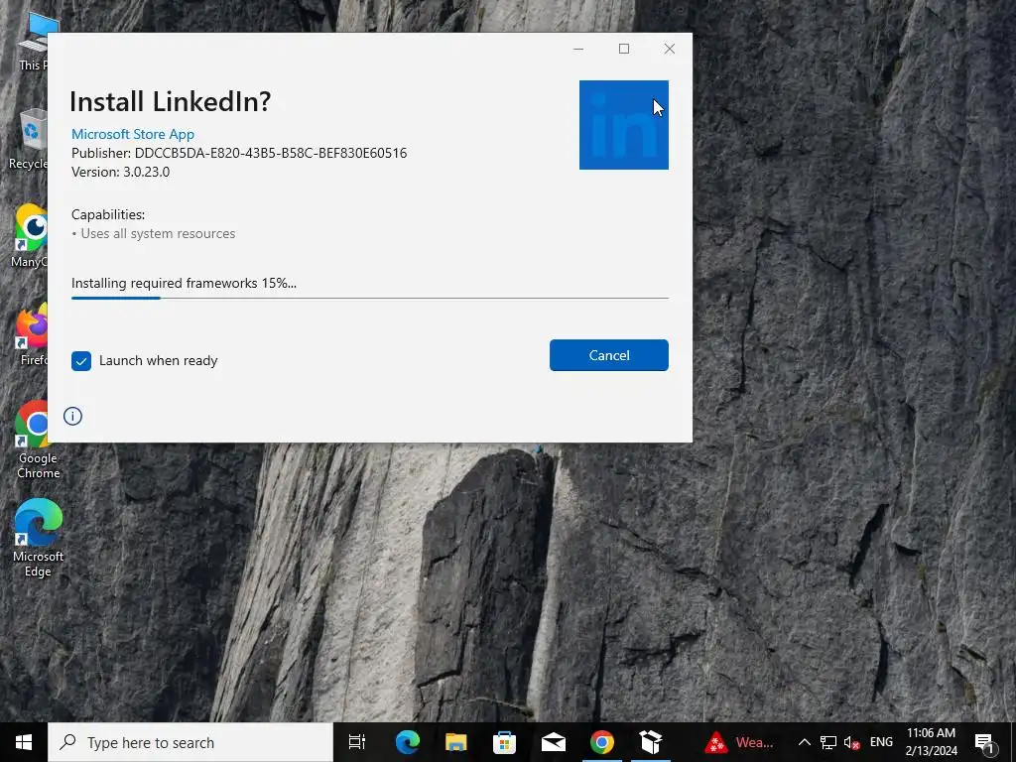This screenshot has height=762, width=1016.
Task: Close the LinkedIn installer window
Action: click(670, 49)
